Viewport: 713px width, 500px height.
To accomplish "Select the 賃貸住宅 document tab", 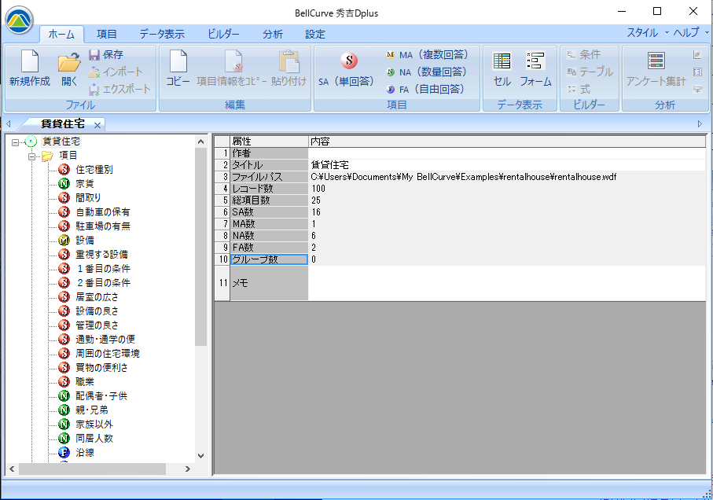I will click(x=62, y=123).
